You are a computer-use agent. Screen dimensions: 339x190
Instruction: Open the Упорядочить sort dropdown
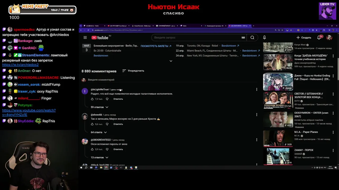tap(133, 71)
